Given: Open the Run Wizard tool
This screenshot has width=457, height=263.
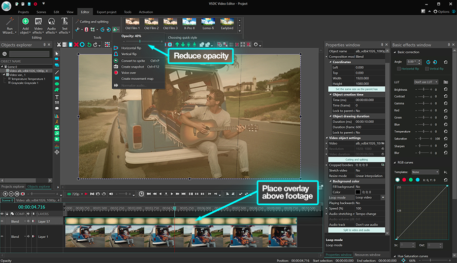Looking at the screenshot, I should pos(10,24).
